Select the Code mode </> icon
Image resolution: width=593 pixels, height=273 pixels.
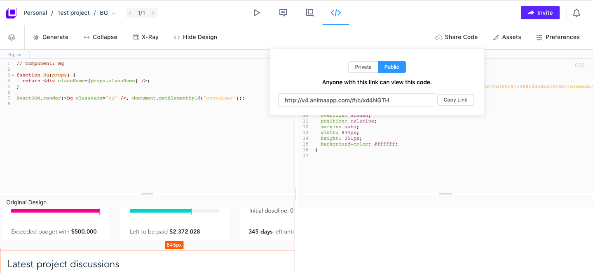[335, 13]
